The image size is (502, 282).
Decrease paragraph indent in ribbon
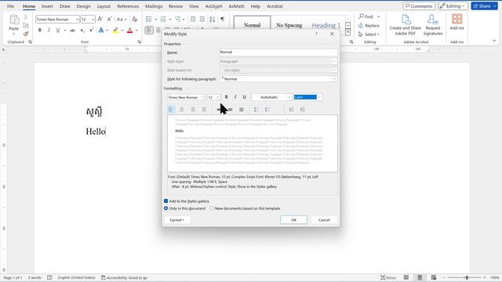[x=193, y=19]
